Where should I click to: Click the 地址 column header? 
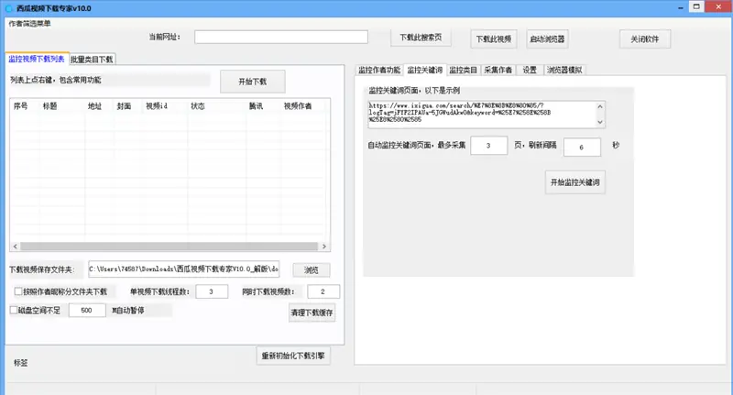tap(95, 106)
